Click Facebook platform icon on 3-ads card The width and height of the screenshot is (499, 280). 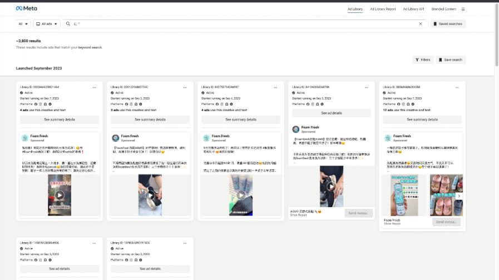pyautogui.click(x=127, y=104)
